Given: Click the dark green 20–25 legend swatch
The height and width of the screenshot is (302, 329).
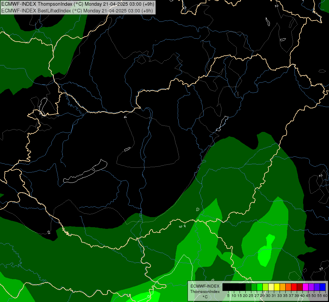Looking at the screenshot, I should coord(248,287).
